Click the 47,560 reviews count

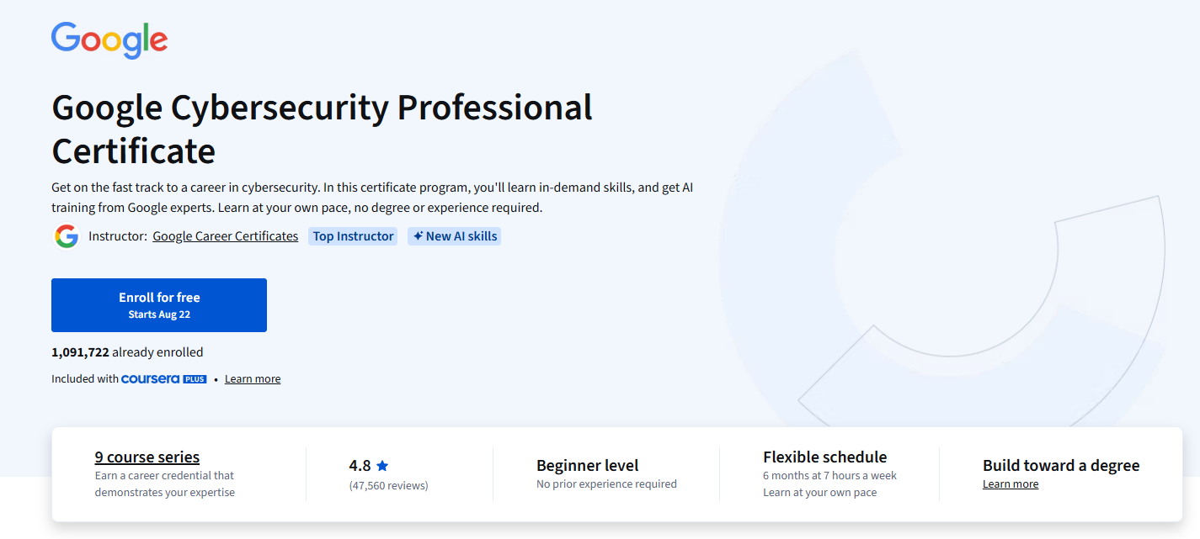pyautogui.click(x=388, y=485)
